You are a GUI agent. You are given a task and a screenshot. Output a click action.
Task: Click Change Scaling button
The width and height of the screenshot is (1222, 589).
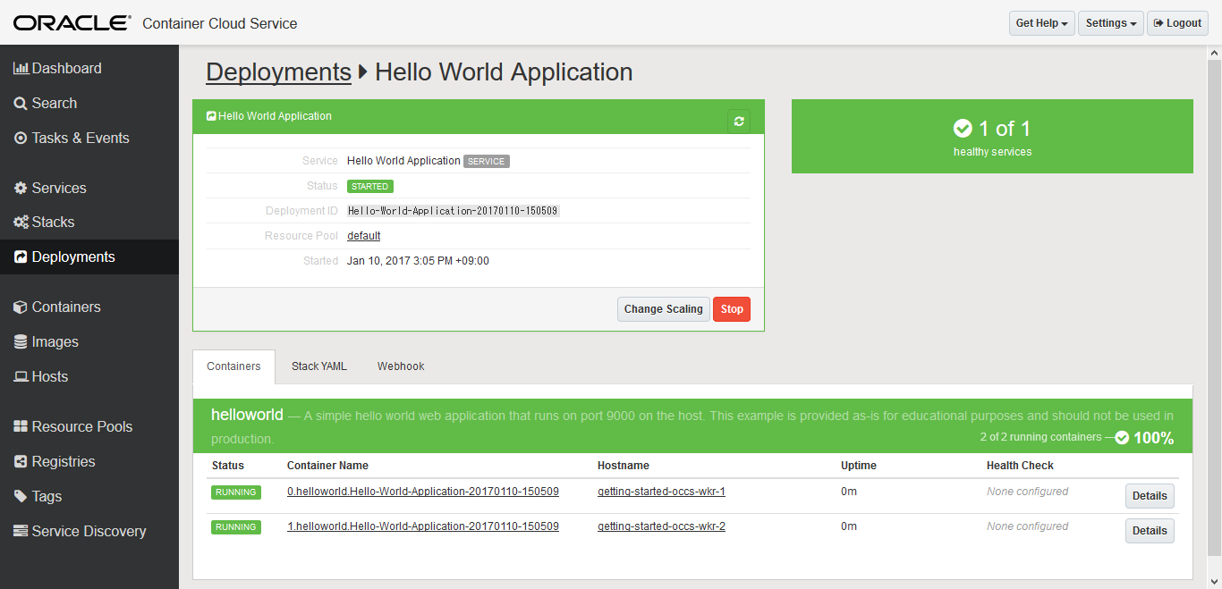pos(664,309)
